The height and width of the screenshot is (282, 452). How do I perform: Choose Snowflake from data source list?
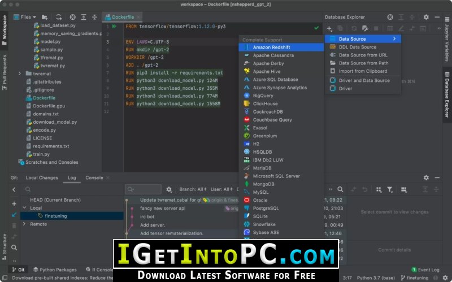(281, 224)
